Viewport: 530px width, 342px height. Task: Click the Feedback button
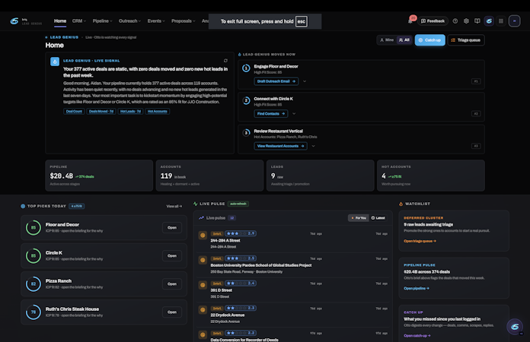(433, 21)
